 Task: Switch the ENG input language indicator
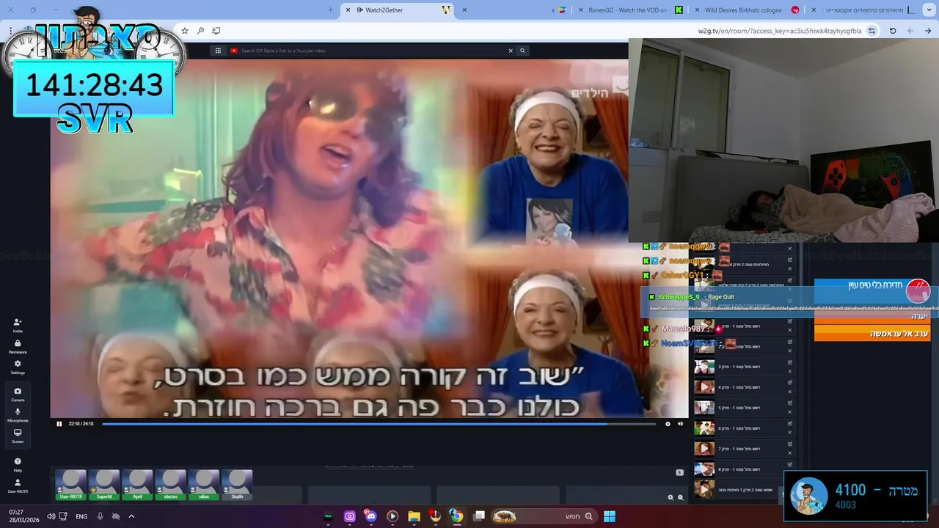pyautogui.click(x=81, y=516)
